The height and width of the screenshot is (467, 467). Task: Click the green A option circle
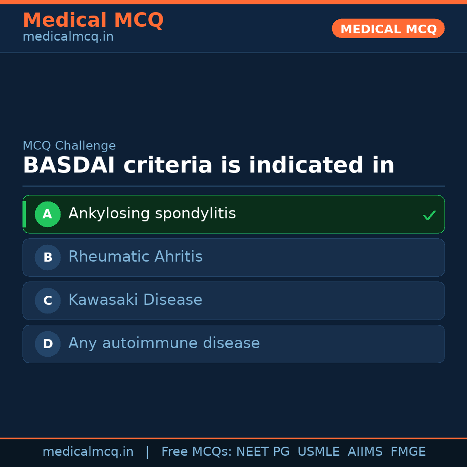(48, 214)
